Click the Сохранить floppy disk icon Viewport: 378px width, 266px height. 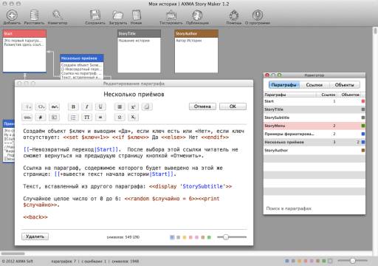[x=95, y=16]
